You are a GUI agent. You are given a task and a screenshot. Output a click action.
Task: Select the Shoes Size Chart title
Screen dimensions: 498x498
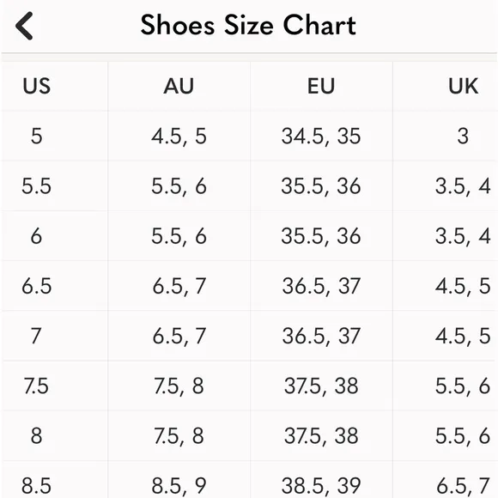[248, 25]
